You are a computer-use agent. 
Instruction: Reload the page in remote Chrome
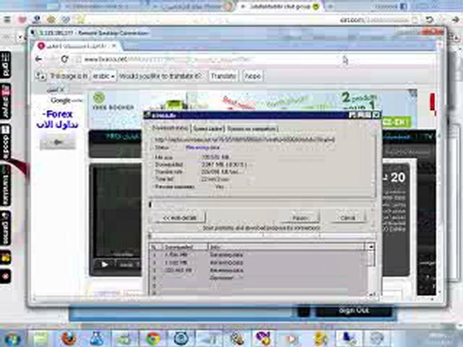(65, 59)
